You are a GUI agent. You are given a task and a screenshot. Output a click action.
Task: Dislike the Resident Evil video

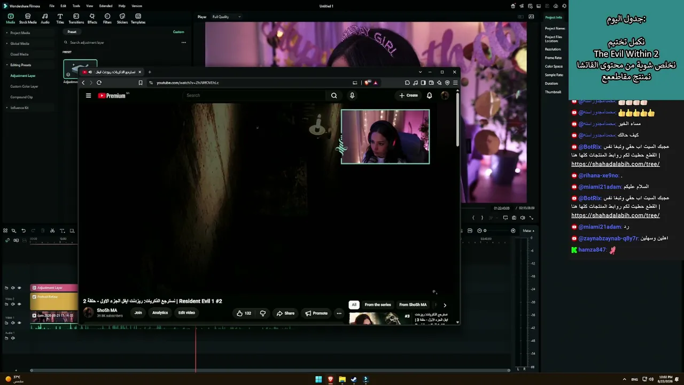pos(262,313)
